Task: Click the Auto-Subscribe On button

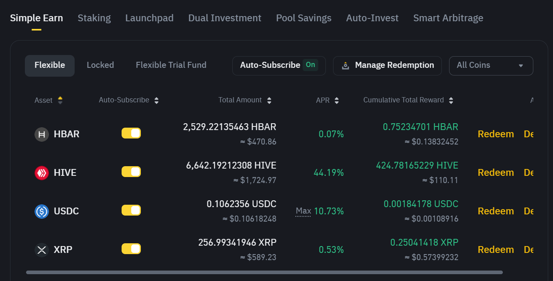Action: (279, 65)
